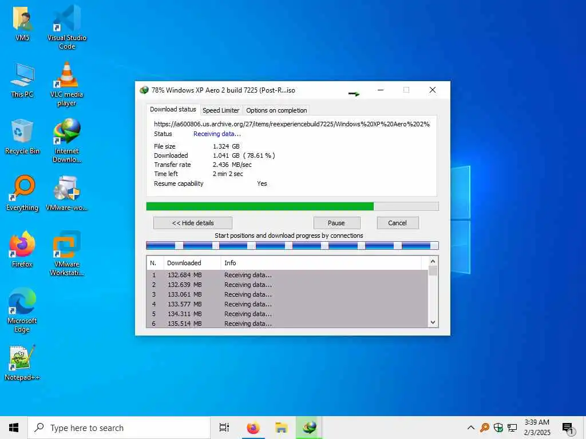Open the Windows Start menu

14,428
